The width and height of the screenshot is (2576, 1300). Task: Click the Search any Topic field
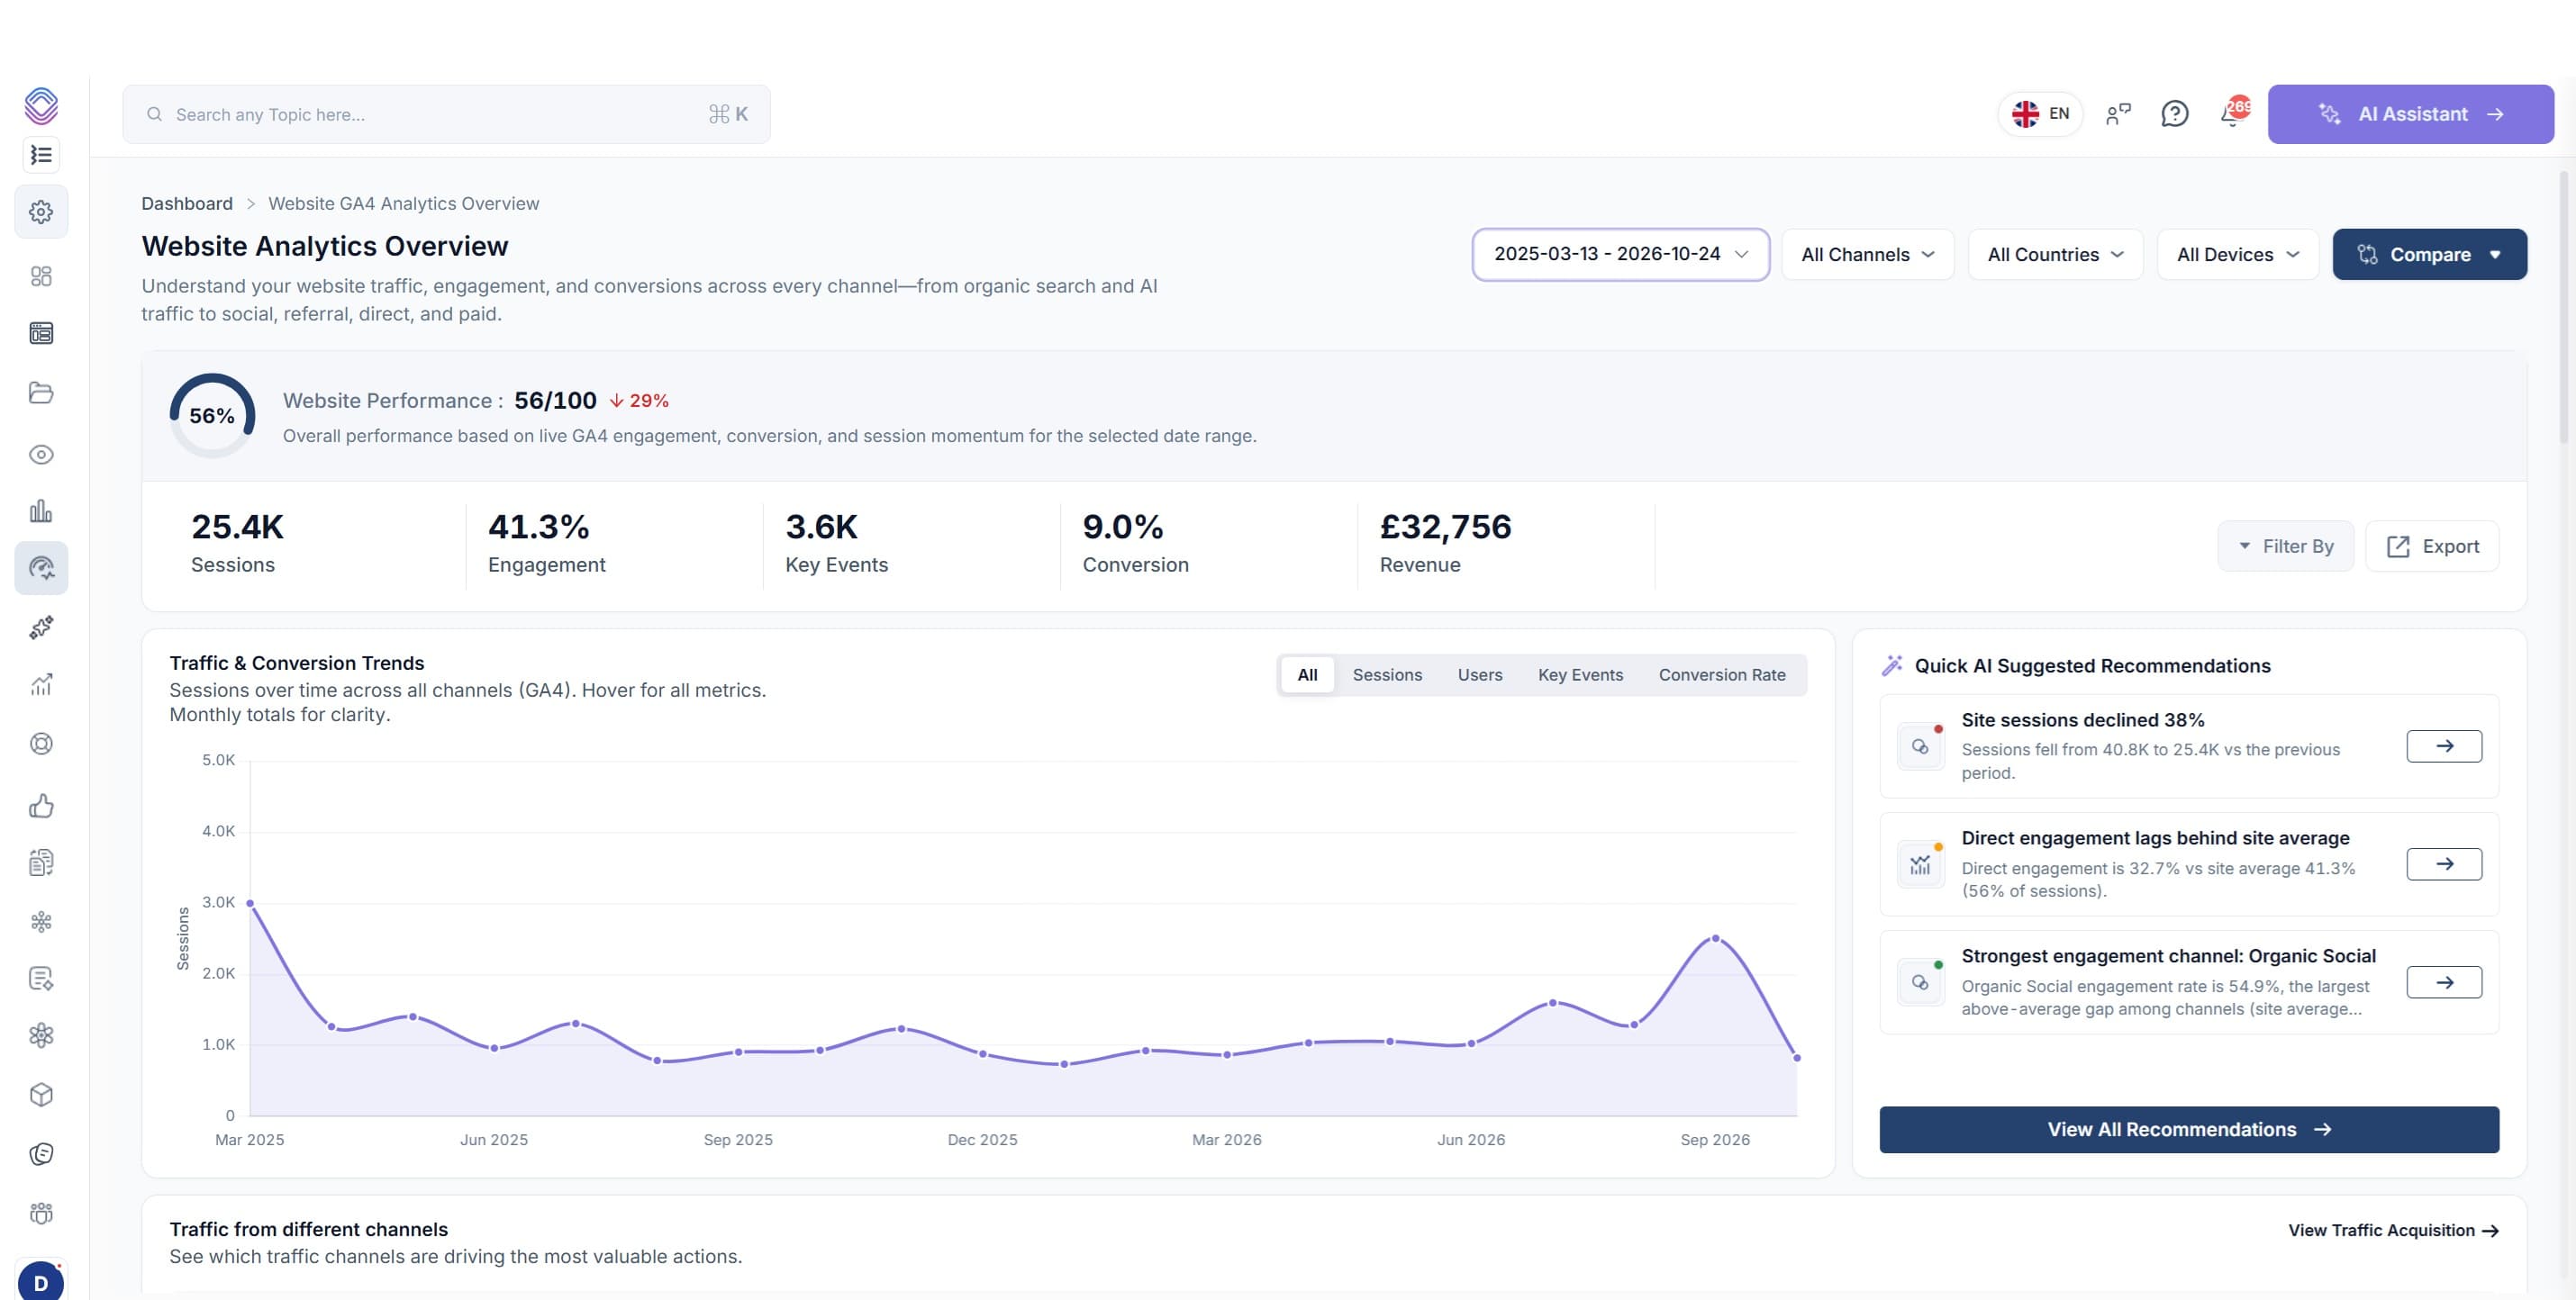[x=446, y=114]
